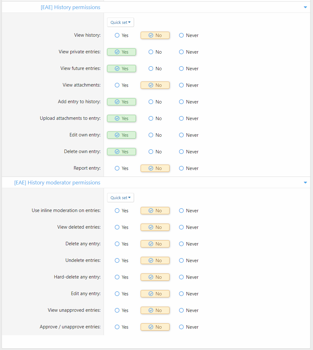Viewport: 313px width, 350px height.
Task: Set View private entries to Never
Action: (181, 52)
